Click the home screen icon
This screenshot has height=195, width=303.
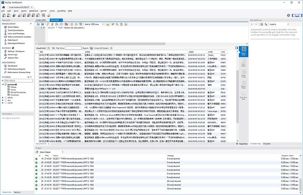(x=3, y=7)
